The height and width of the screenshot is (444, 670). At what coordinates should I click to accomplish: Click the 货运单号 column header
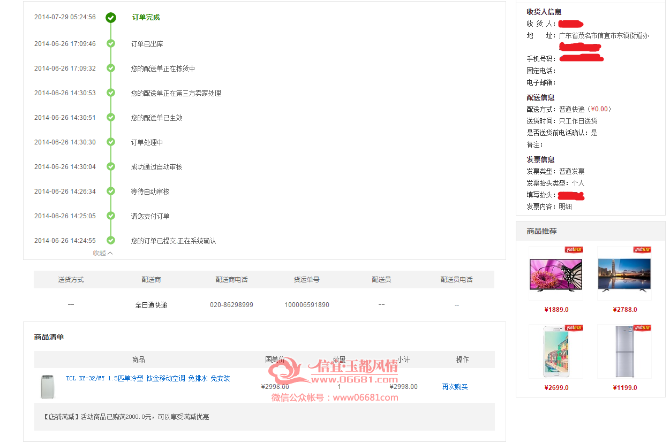[306, 280]
